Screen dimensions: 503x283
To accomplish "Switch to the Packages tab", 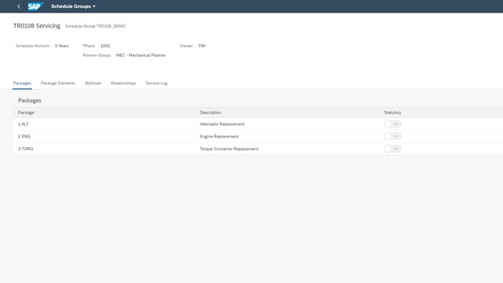I will pyautogui.click(x=22, y=83).
